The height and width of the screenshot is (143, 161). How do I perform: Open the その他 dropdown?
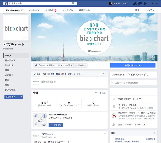point(80,65)
